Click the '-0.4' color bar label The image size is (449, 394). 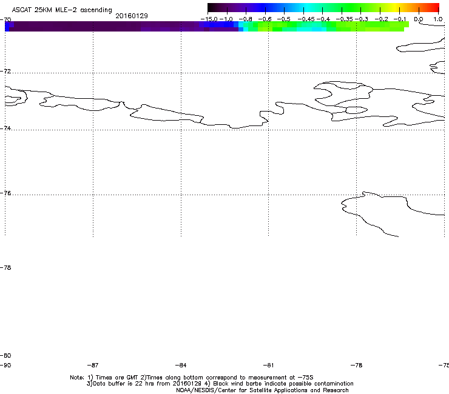(323, 19)
